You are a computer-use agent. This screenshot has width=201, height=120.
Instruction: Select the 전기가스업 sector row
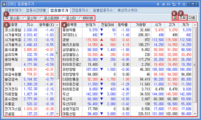[x=30, y=109]
